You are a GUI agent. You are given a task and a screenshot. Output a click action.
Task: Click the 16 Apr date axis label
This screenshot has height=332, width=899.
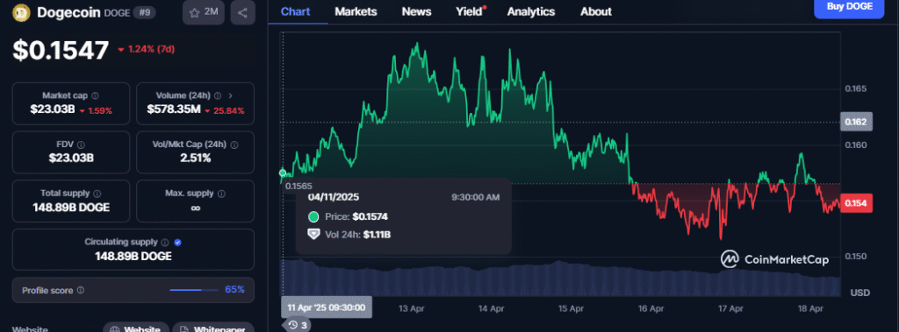pos(651,308)
